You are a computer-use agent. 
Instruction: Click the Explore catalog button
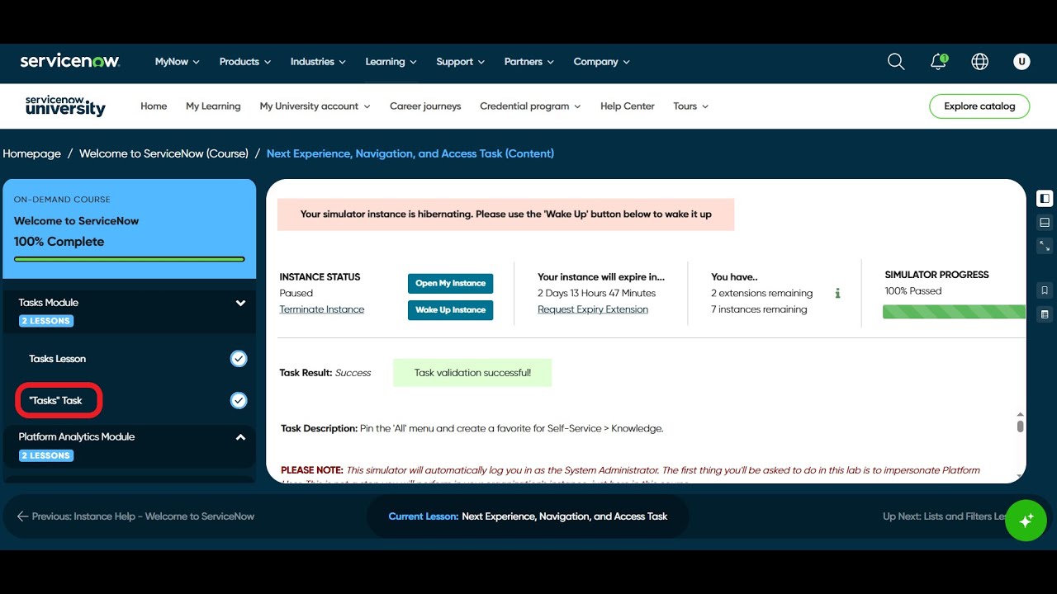pos(979,106)
